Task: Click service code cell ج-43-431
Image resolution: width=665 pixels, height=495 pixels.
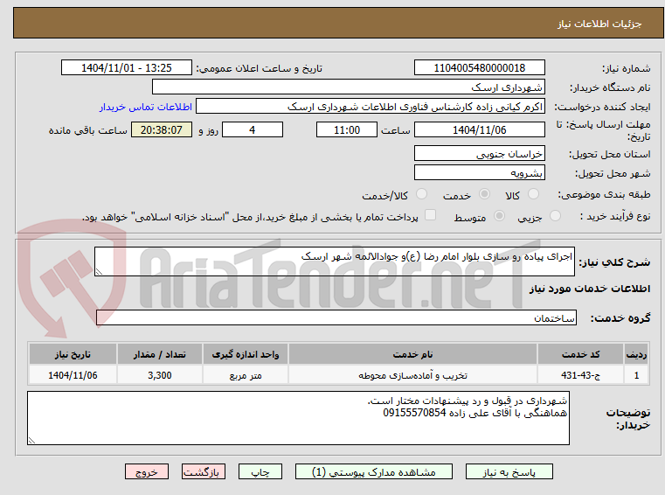Action: [580, 375]
